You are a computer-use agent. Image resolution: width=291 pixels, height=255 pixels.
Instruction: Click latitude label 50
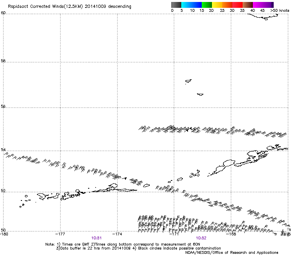[3, 230]
